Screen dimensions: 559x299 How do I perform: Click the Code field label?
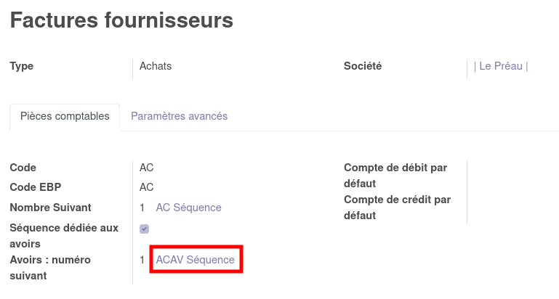tap(23, 168)
